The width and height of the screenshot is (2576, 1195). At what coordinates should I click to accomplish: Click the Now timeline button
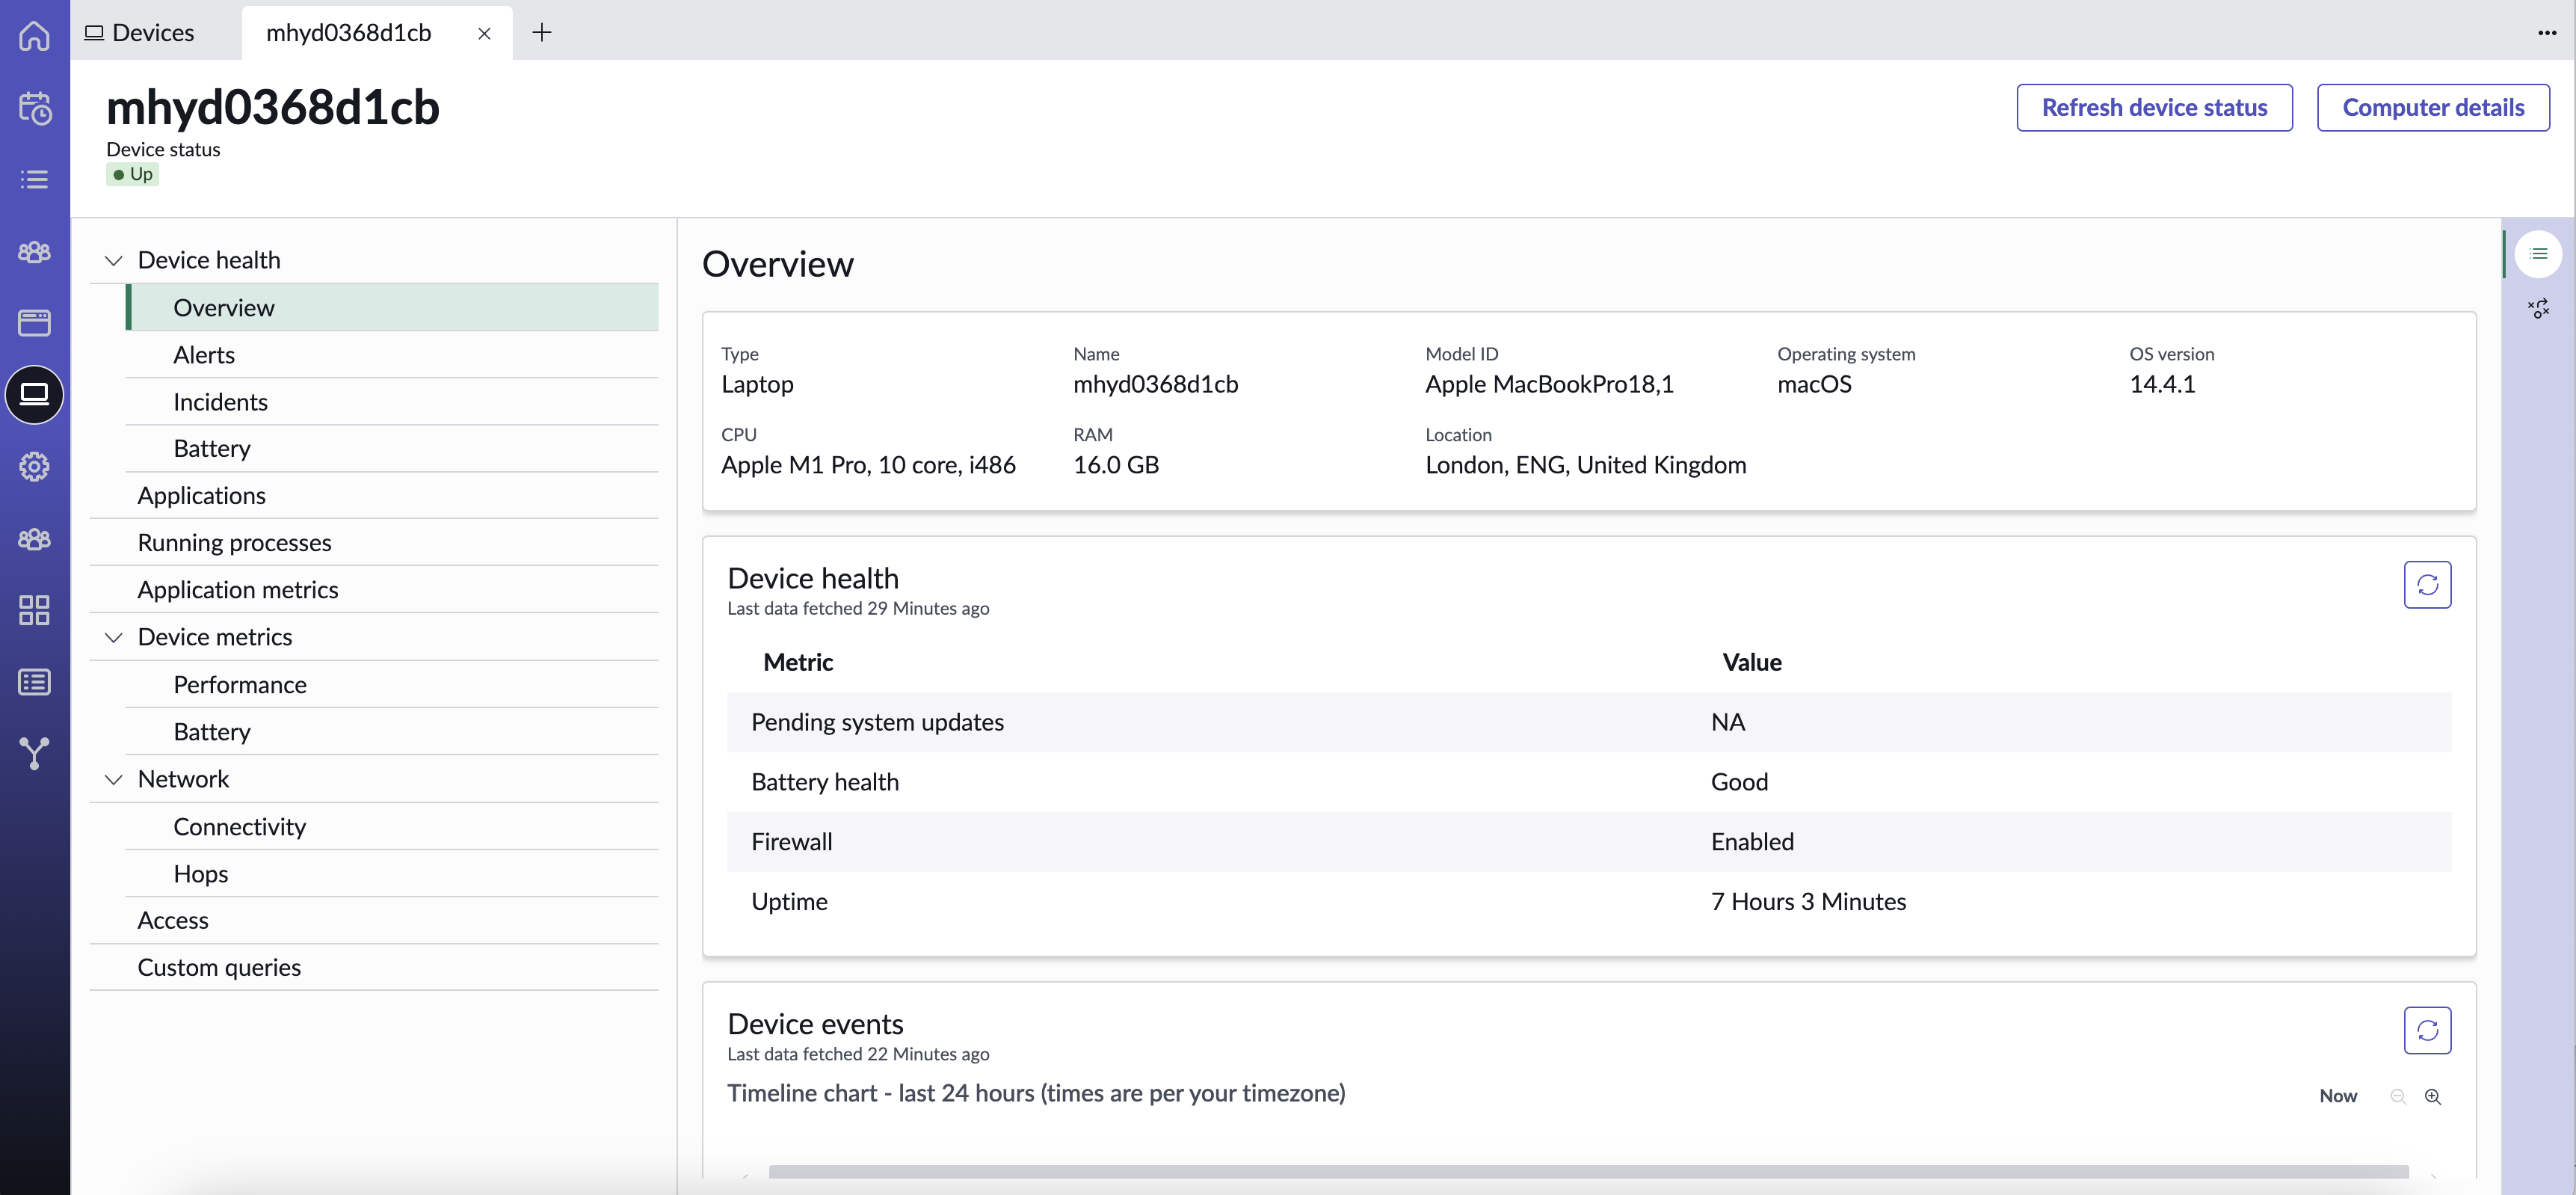coord(2338,1096)
